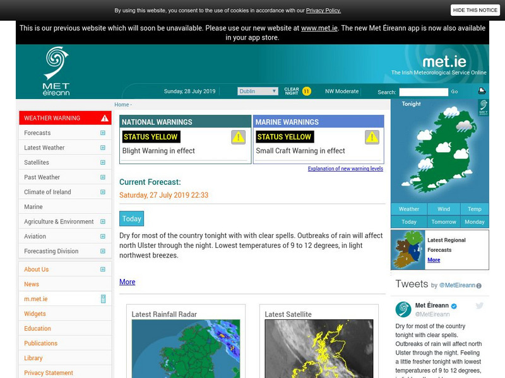Select the Monday map tab
505x378 pixels.
click(475, 222)
